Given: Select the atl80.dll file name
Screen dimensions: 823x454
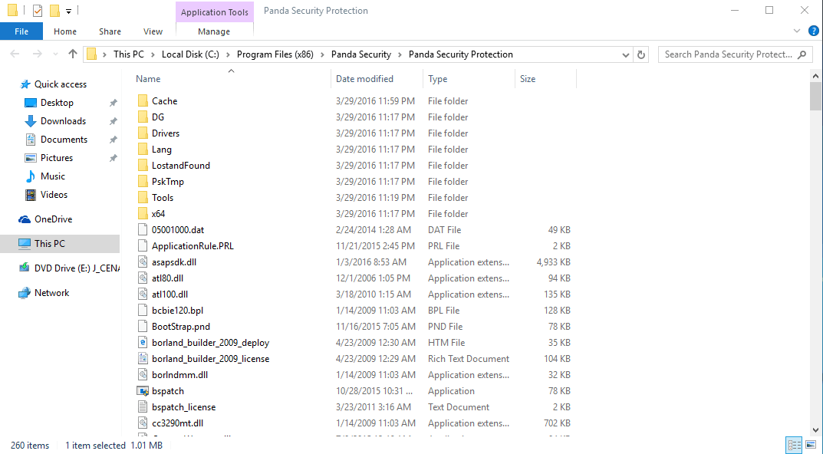Looking at the screenshot, I should click(x=167, y=278).
